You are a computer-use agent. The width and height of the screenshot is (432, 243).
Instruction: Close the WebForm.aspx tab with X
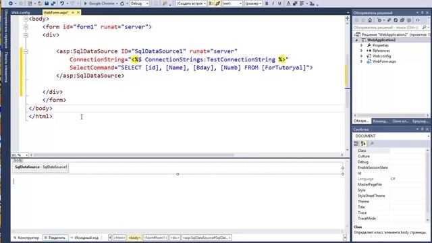pyautogui.click(x=78, y=12)
